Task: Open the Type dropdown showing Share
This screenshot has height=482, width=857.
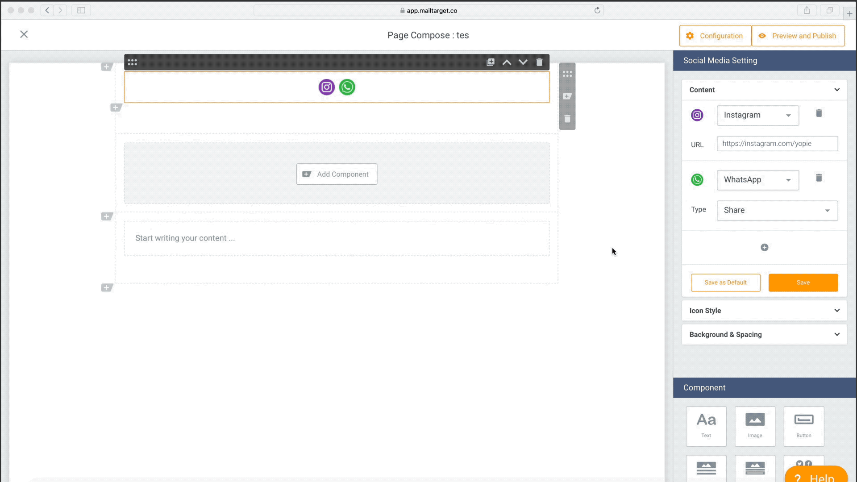Action: (x=777, y=211)
